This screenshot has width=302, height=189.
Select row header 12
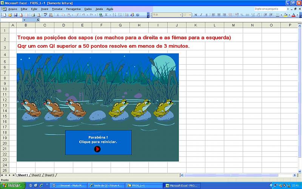click(x=5, y=100)
